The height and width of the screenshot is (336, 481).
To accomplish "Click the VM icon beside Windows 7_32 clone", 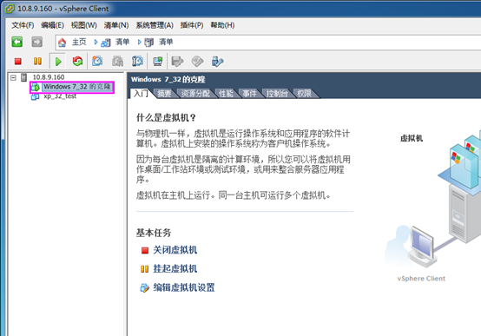I will click(36, 87).
